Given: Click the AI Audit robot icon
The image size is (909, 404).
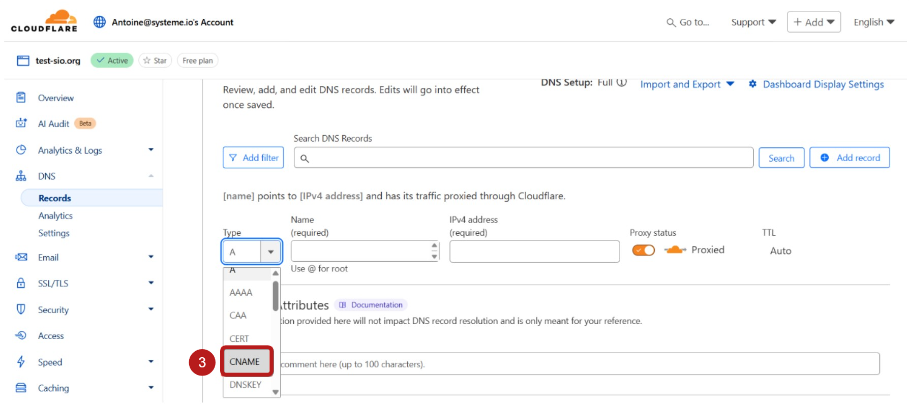Looking at the screenshot, I should point(21,123).
